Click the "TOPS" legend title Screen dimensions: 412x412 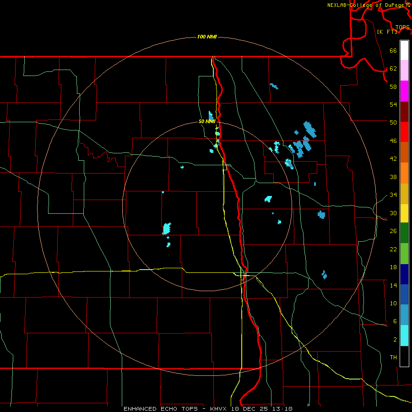(402, 27)
